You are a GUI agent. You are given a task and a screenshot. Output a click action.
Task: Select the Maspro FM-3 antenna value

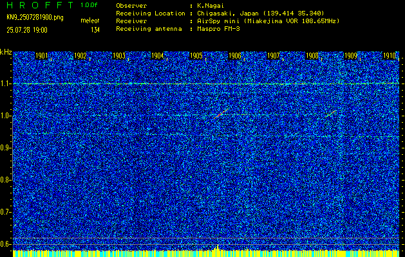coord(218,29)
